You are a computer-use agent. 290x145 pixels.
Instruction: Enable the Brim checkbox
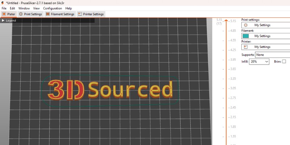(284, 62)
